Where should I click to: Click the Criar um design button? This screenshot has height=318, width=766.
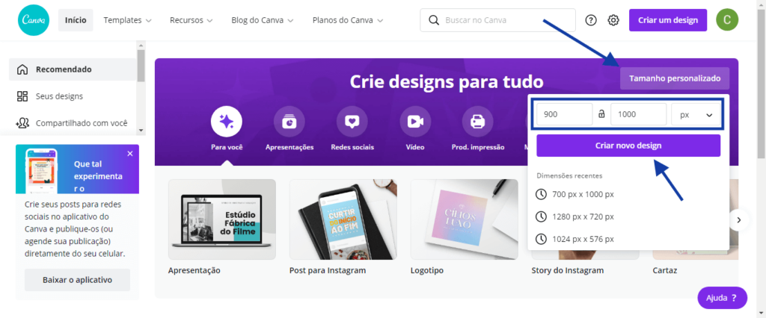pyautogui.click(x=668, y=20)
